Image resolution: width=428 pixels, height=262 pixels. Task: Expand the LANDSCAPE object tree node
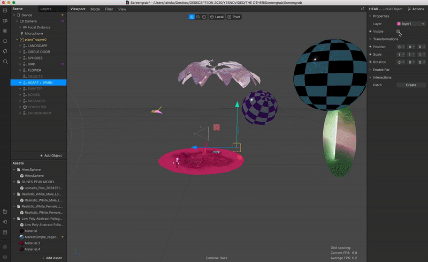click(x=20, y=46)
